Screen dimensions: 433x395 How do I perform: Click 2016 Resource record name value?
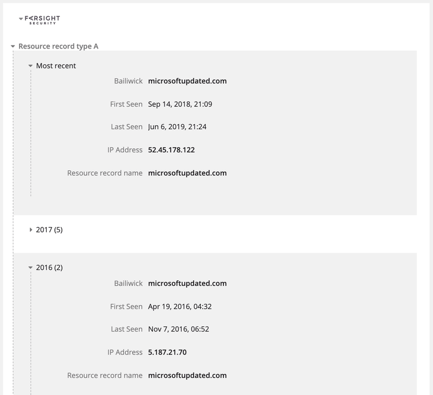point(187,375)
